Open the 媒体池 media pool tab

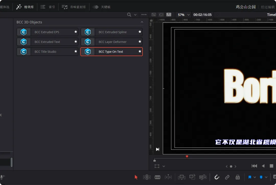(5, 7)
